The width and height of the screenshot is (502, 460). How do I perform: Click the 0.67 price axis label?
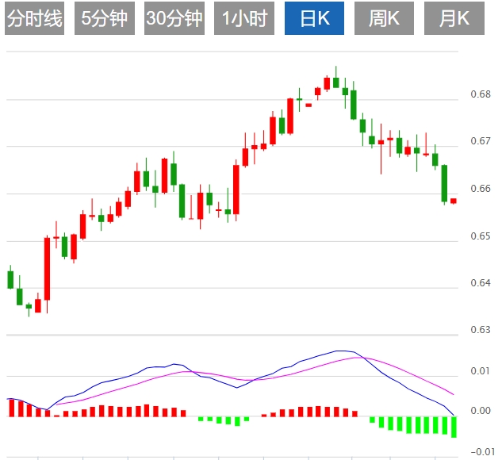pos(481,141)
